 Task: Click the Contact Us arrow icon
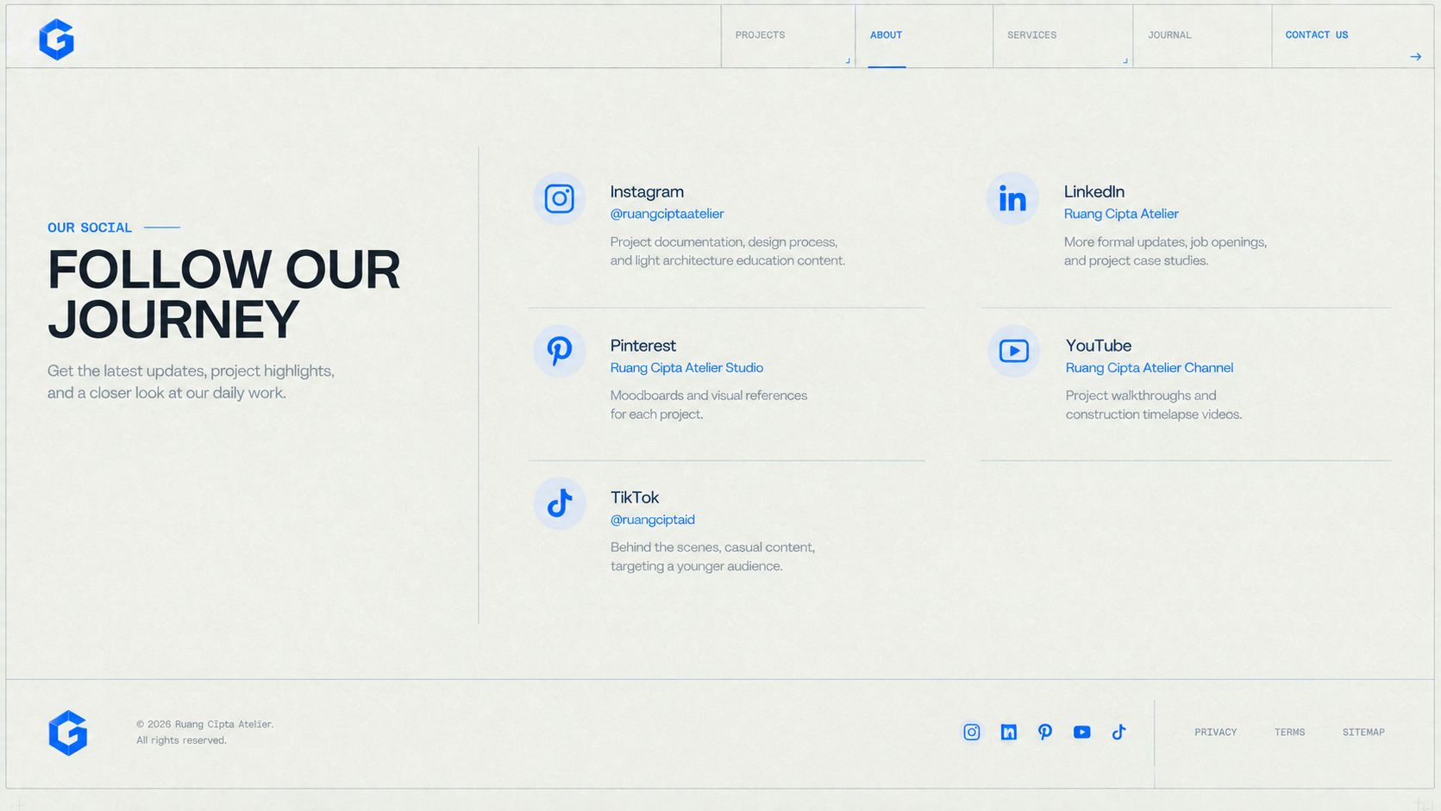coord(1415,57)
